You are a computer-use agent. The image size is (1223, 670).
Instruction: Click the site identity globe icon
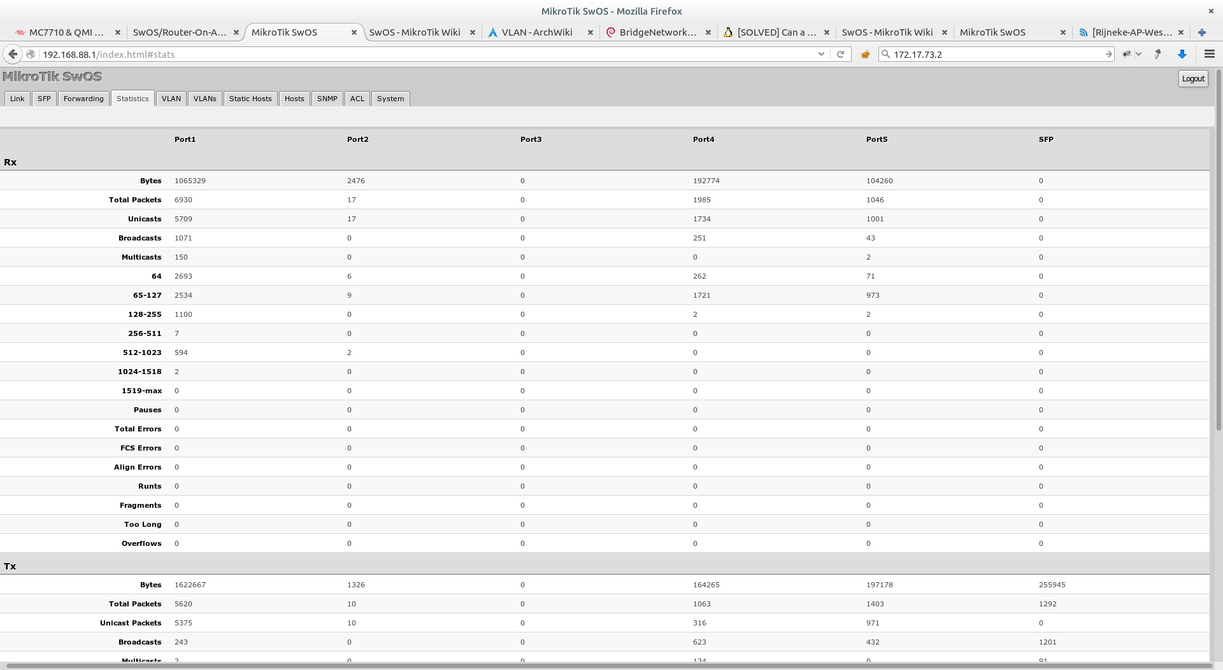[31, 54]
